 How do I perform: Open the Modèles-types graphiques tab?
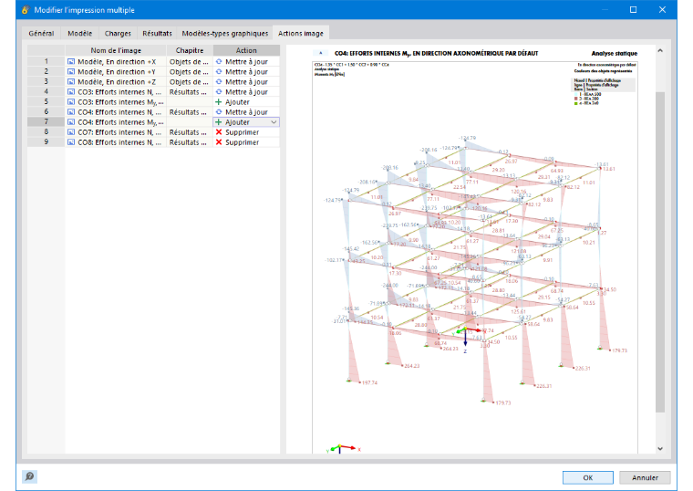pos(225,33)
